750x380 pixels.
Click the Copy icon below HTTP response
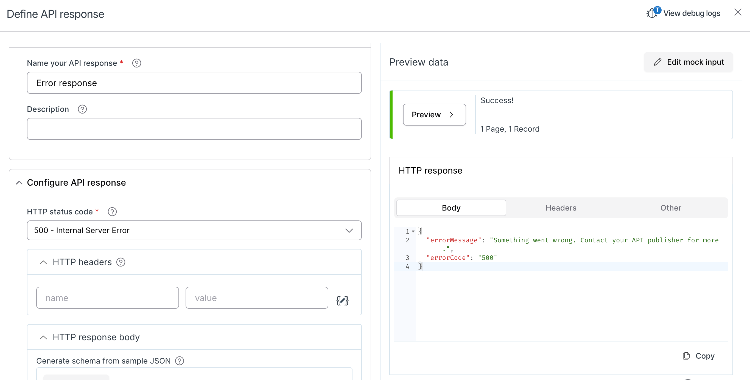pyautogui.click(x=686, y=356)
